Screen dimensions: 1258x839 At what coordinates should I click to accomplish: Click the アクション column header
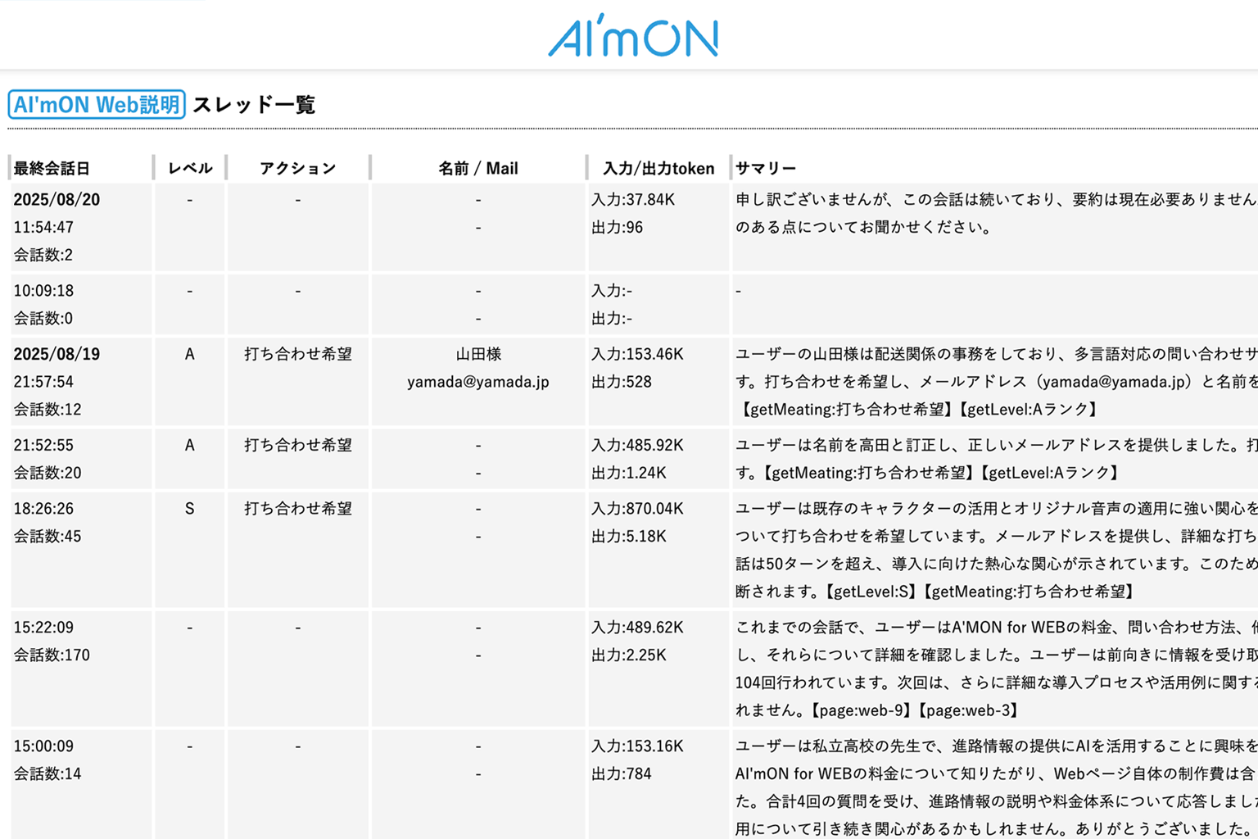[x=297, y=168]
